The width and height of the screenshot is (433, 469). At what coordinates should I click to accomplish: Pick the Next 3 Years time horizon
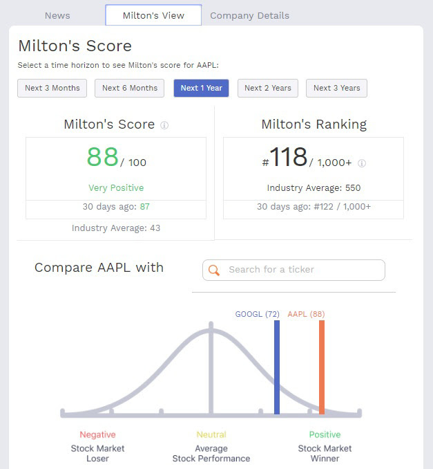[x=336, y=88]
